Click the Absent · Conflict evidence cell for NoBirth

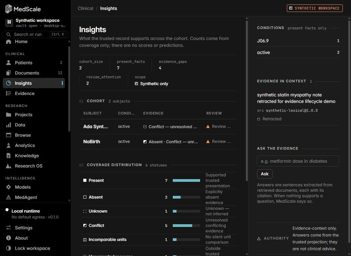click(171, 142)
